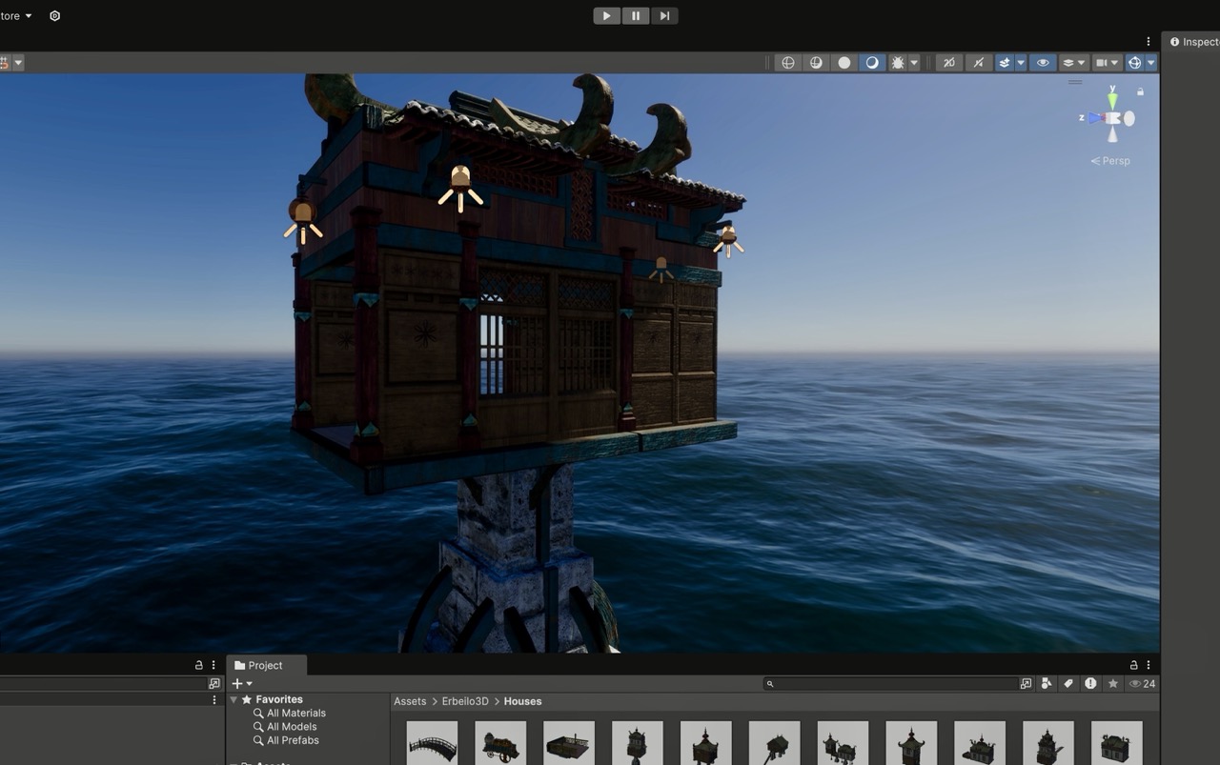Select the Unlit draw mode circle icon
The width and height of the screenshot is (1220, 765).
(844, 63)
